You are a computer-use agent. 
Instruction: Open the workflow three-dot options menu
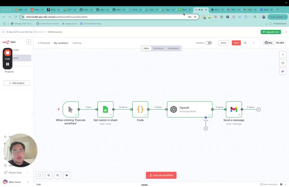coord(254,43)
